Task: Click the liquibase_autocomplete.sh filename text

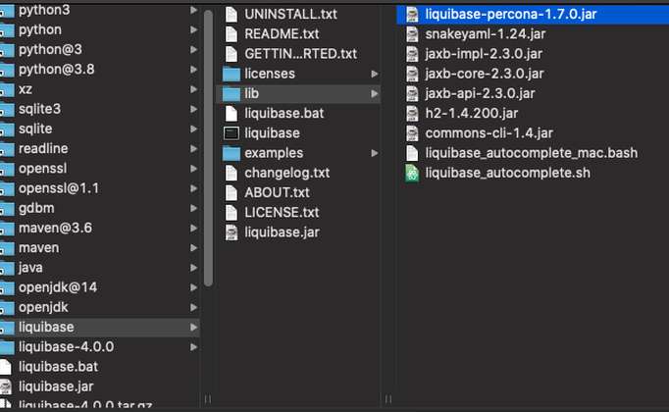Action: point(508,173)
